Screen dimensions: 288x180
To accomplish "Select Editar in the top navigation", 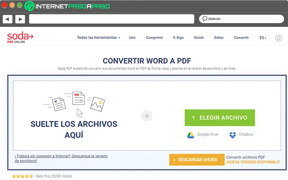I will 219,38.
